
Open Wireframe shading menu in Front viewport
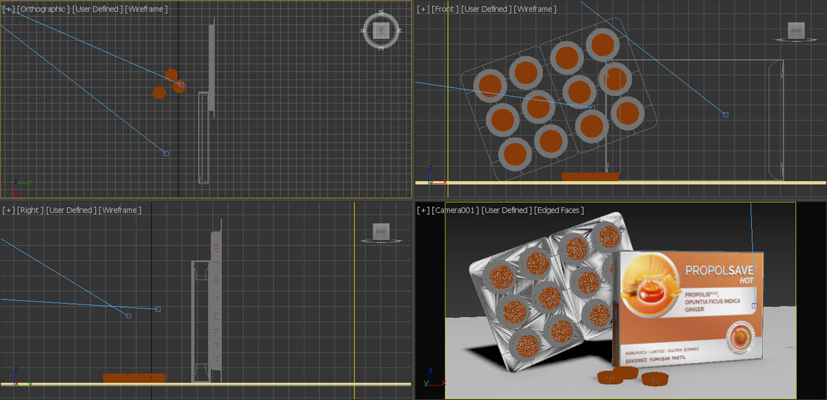coord(535,9)
